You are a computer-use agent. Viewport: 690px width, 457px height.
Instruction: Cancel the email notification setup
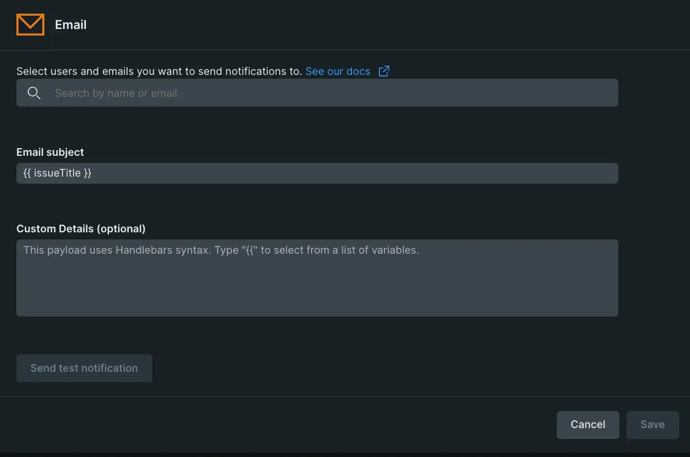588,425
